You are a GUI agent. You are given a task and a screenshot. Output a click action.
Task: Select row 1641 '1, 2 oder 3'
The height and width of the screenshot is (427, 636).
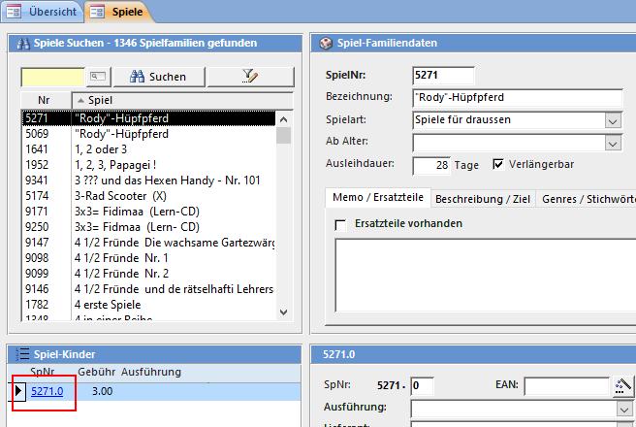pyautogui.click(x=149, y=149)
